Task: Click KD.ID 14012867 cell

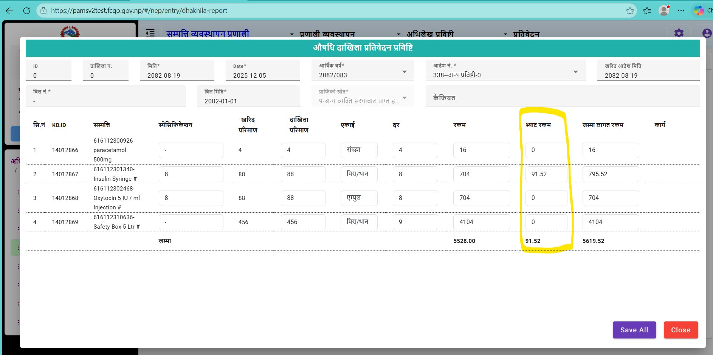Action: (x=65, y=174)
